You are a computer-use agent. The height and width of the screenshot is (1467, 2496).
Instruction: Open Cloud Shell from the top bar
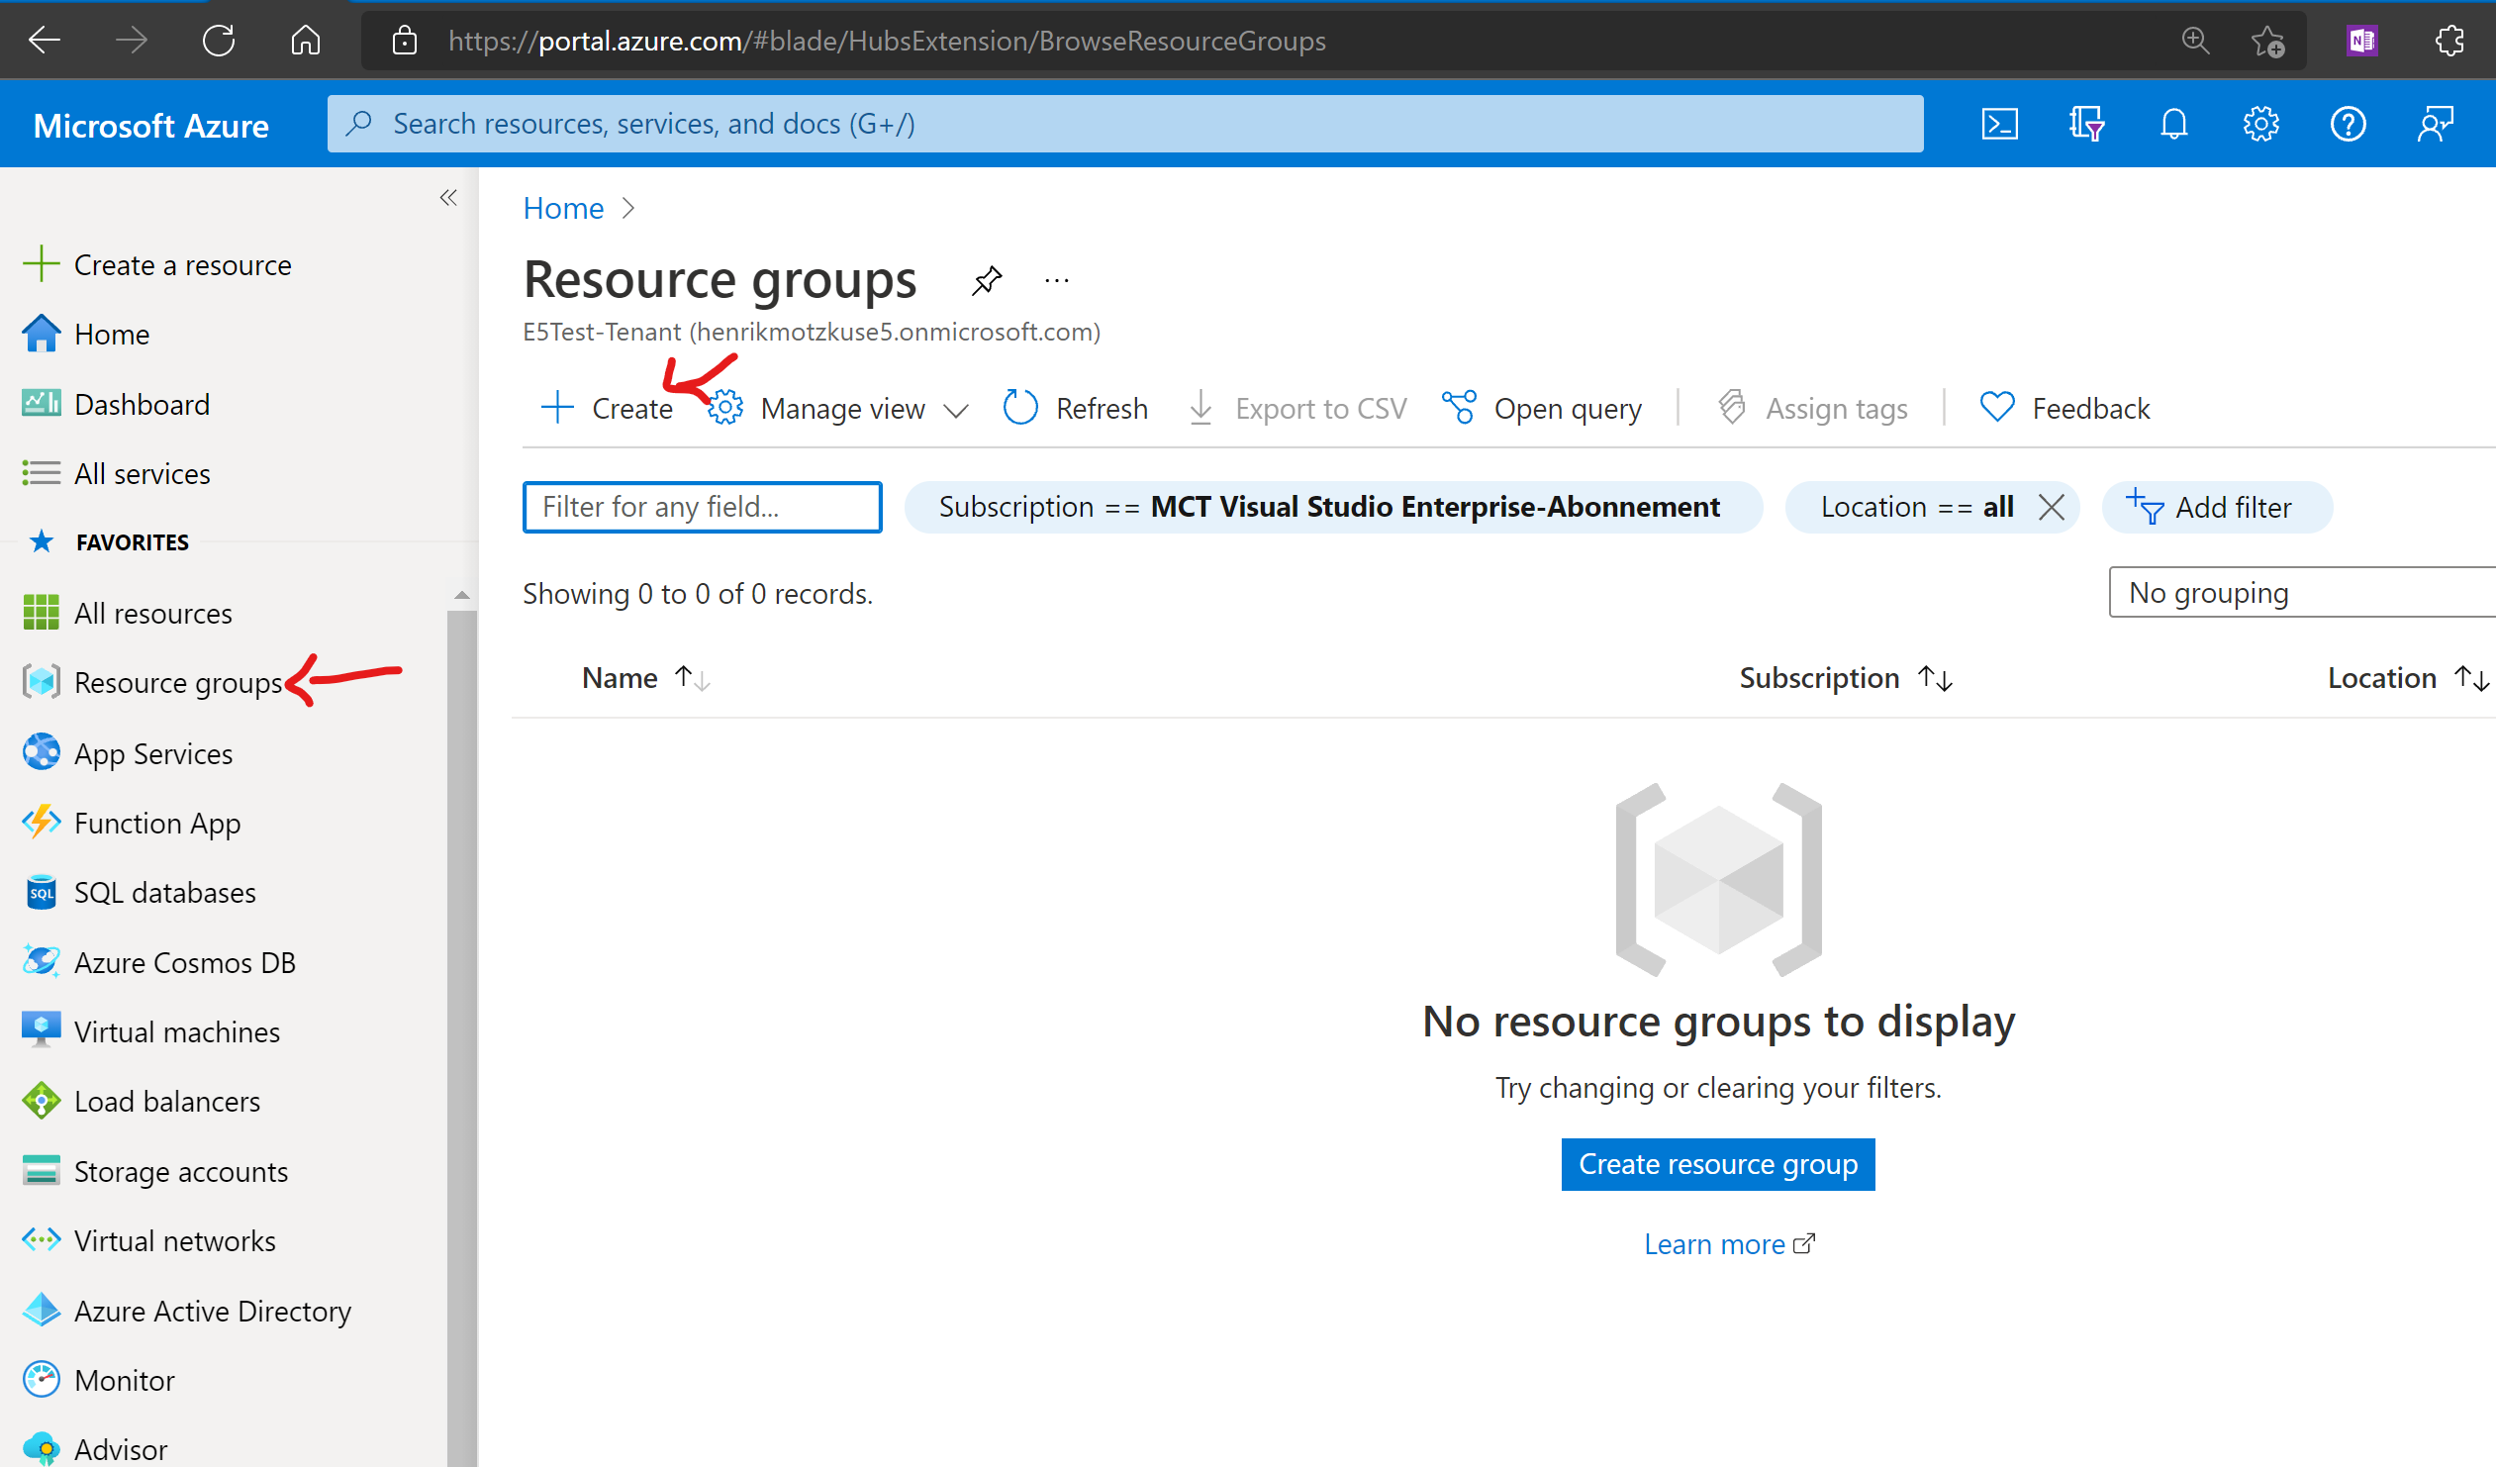point(1999,124)
